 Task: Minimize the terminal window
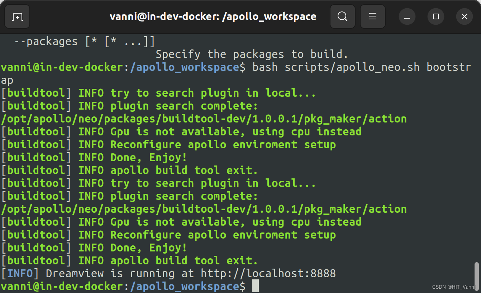click(407, 16)
